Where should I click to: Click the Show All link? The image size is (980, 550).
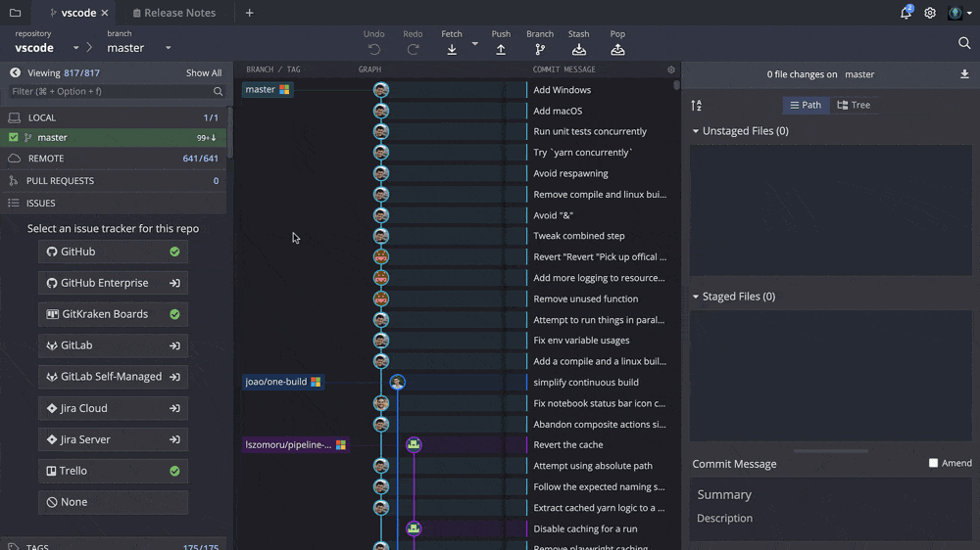[x=204, y=73]
